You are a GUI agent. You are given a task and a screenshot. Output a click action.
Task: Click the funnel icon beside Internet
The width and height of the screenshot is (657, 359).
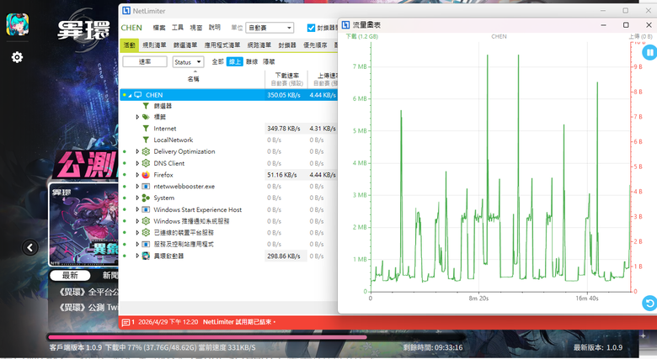click(146, 129)
